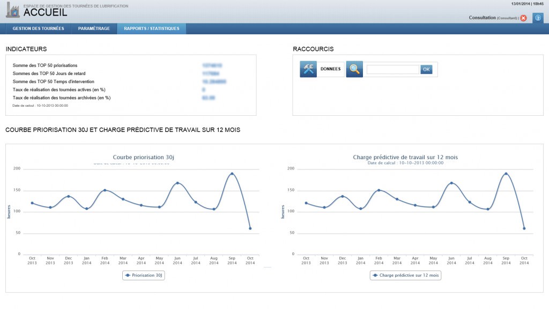The width and height of the screenshot is (549, 312).
Task: Click the OK button beside the search field
Action: (426, 69)
